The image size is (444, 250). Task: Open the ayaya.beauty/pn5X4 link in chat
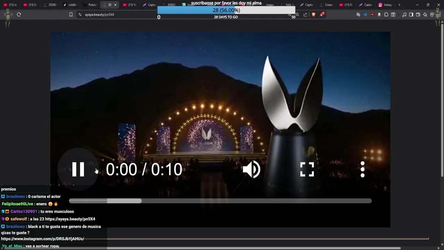(70, 219)
